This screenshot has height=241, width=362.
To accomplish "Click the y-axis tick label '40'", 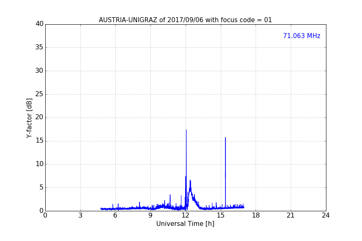I will pyautogui.click(x=39, y=24).
